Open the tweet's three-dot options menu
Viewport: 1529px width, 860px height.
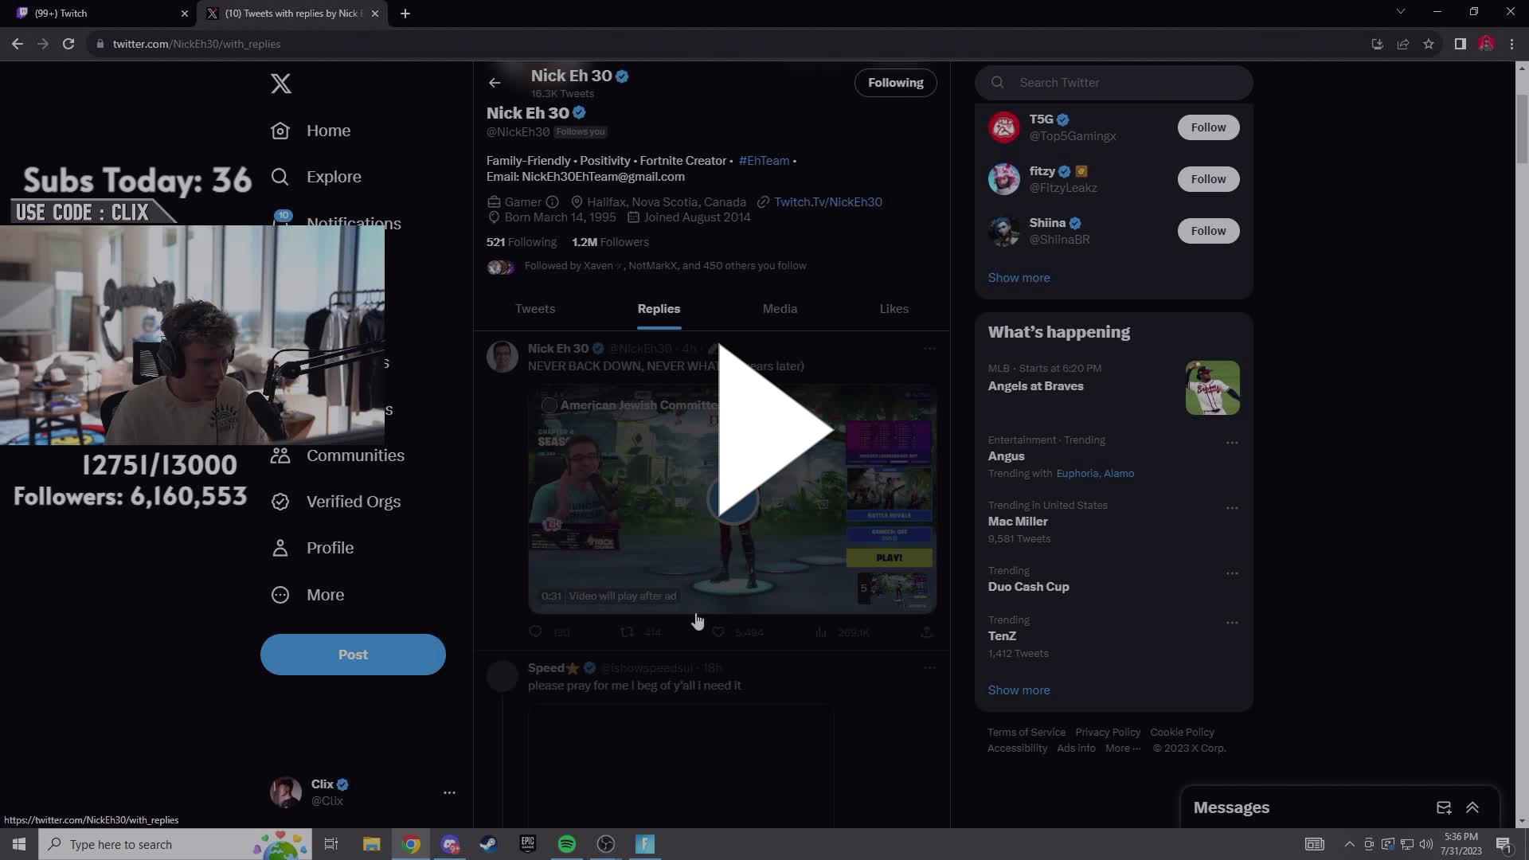[929, 348]
